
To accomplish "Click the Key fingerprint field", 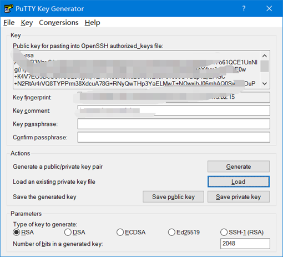I will pyautogui.click(x=174, y=97).
